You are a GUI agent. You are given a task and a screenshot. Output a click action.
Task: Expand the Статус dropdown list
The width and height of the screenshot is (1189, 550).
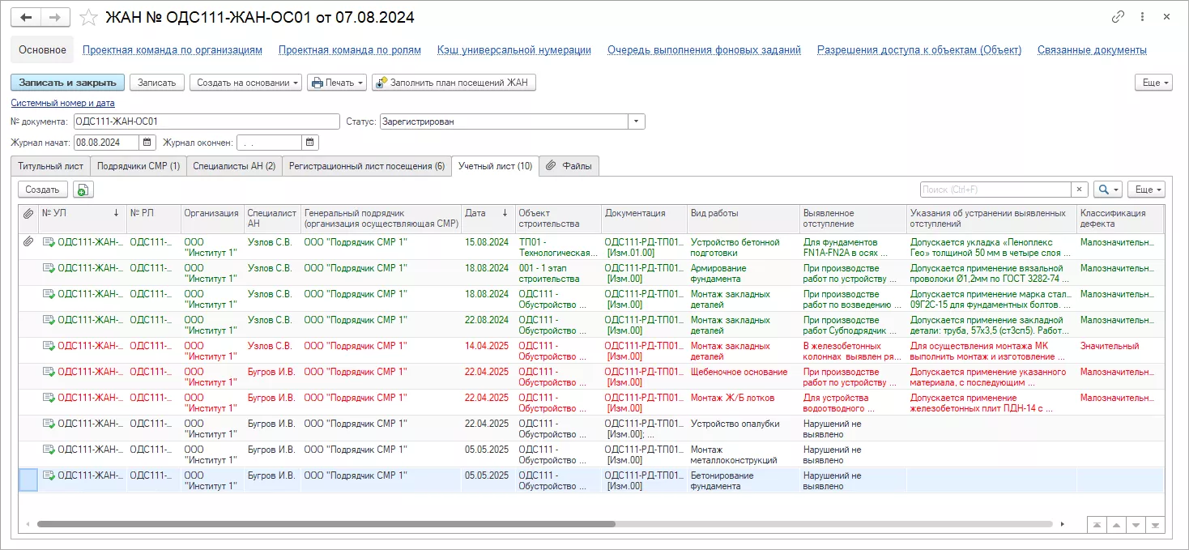point(637,122)
